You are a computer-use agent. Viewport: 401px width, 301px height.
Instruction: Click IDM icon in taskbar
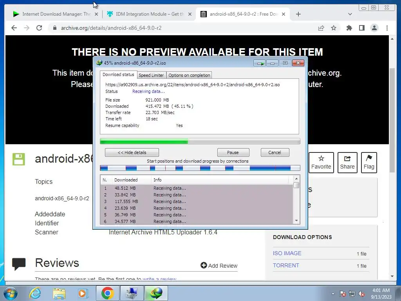coord(157,293)
